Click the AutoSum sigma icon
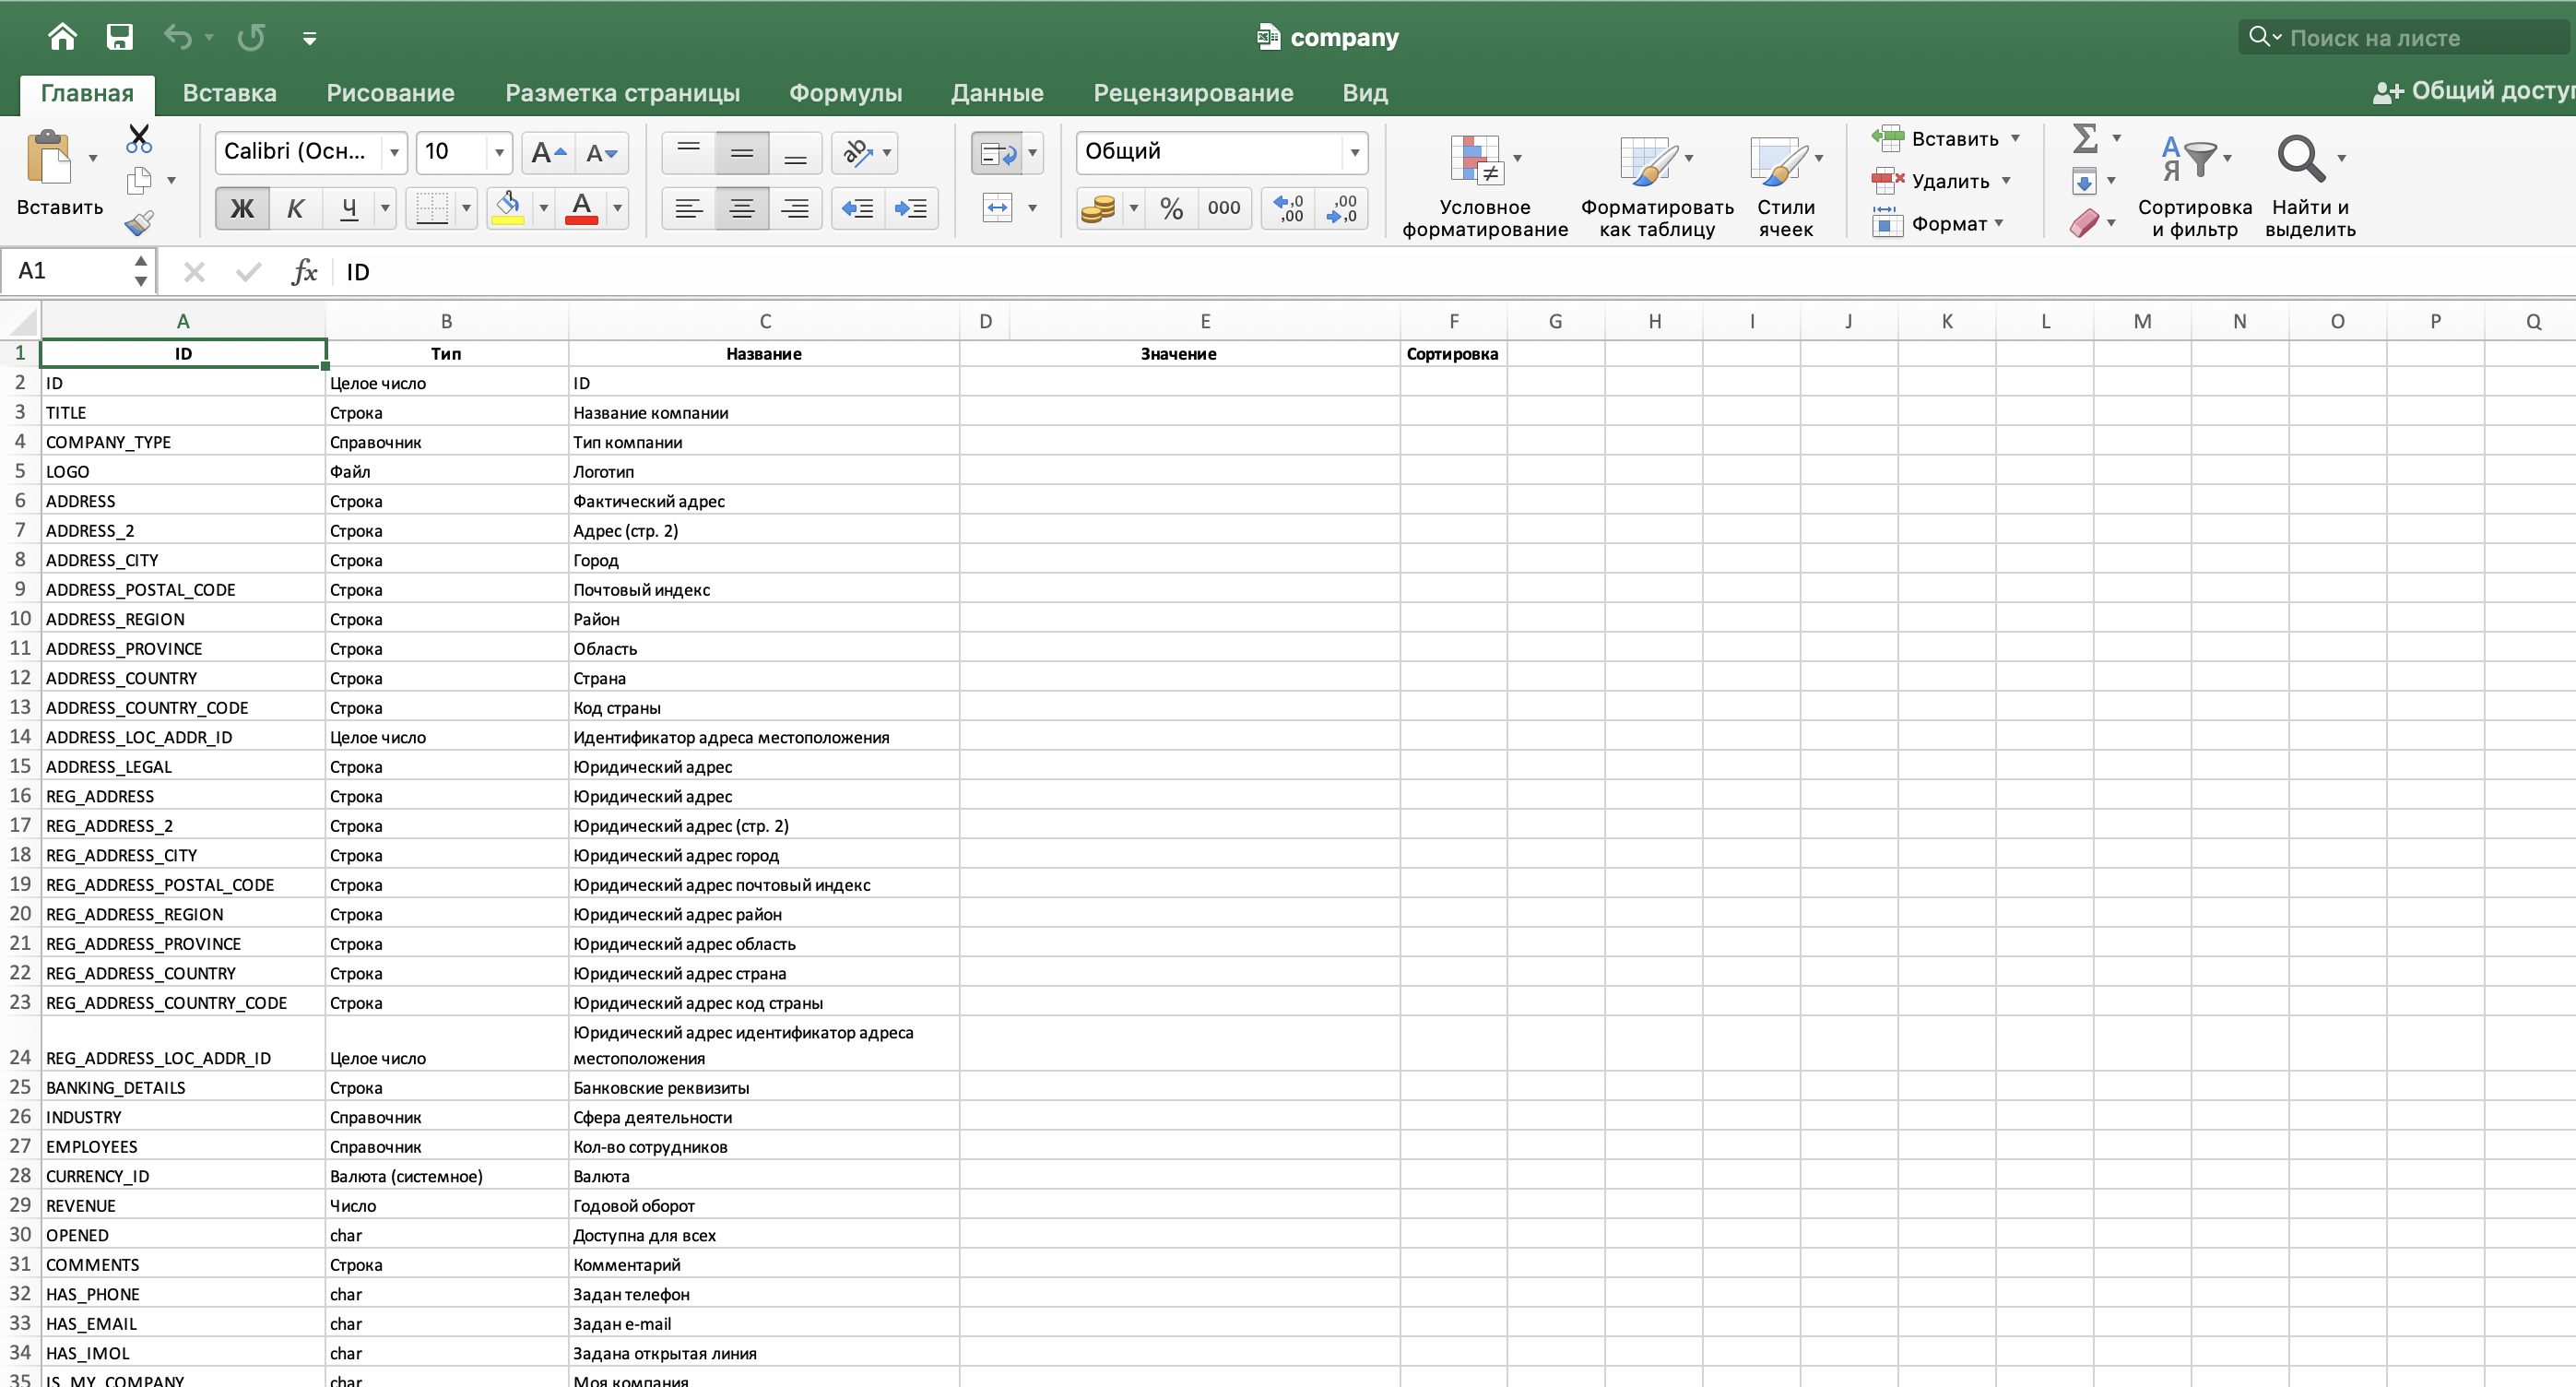This screenshot has width=2576, height=1387. [x=2085, y=137]
